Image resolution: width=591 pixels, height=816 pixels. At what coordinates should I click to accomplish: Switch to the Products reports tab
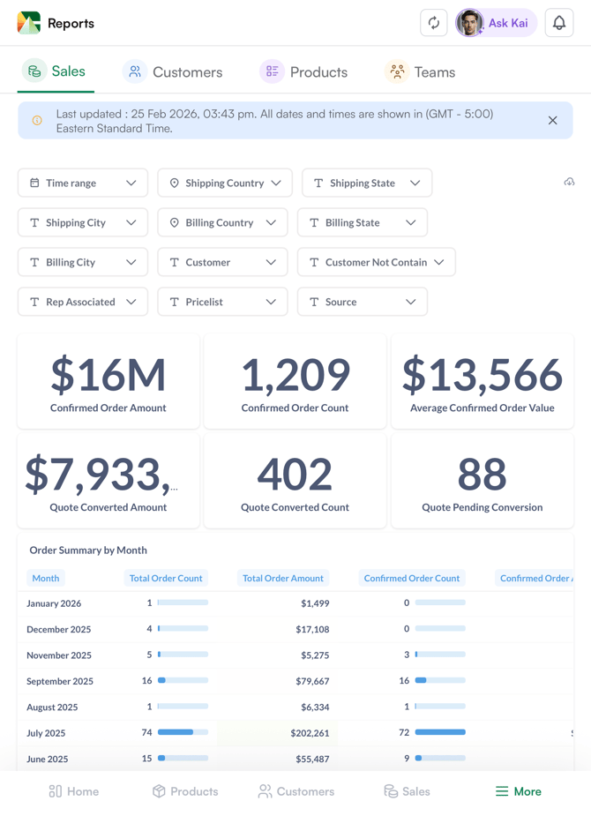(x=303, y=72)
